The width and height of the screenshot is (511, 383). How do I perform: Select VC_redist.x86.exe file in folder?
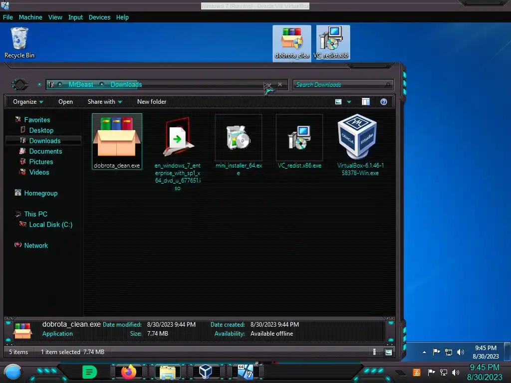[299, 142]
